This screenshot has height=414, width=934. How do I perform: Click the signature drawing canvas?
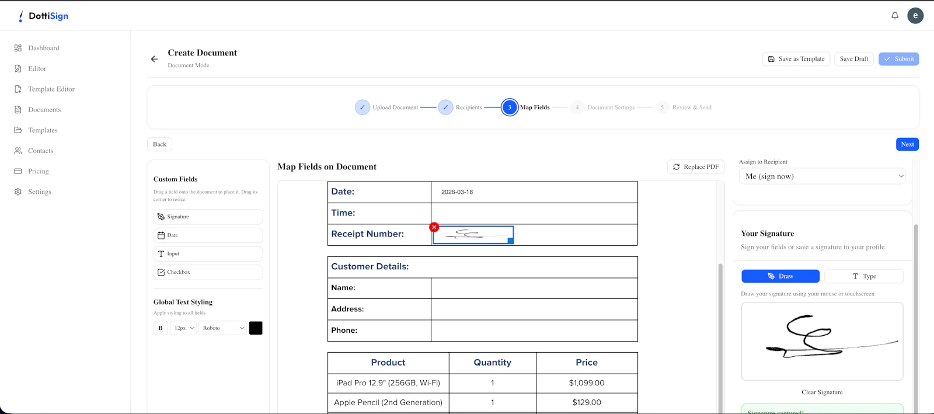click(x=822, y=342)
